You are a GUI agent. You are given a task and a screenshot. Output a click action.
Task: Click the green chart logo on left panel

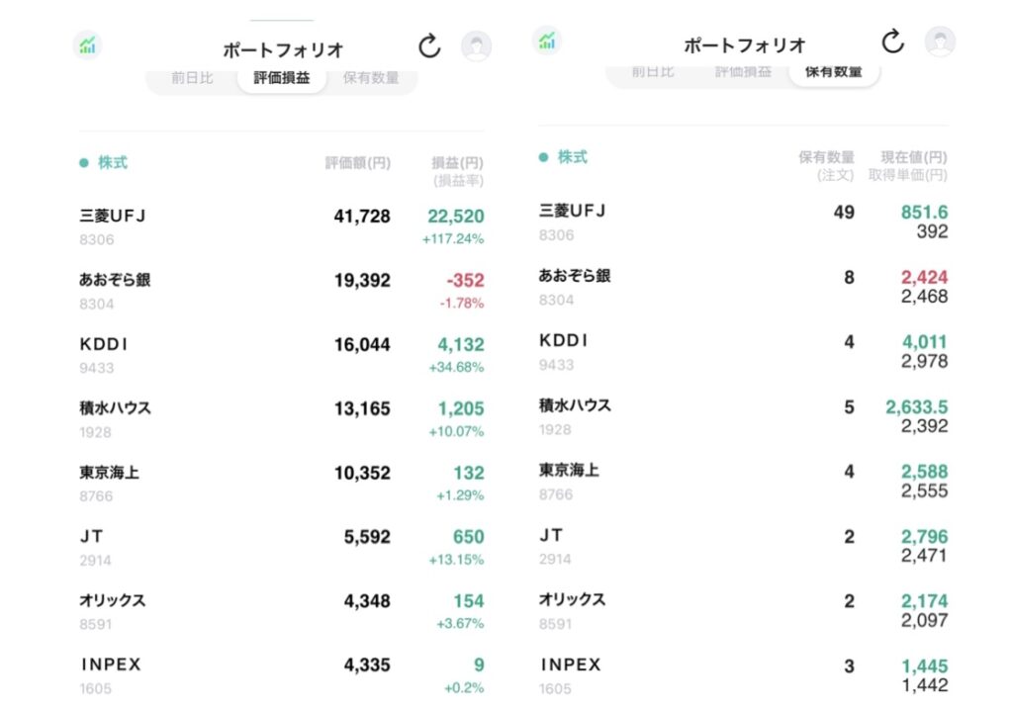pos(87,44)
